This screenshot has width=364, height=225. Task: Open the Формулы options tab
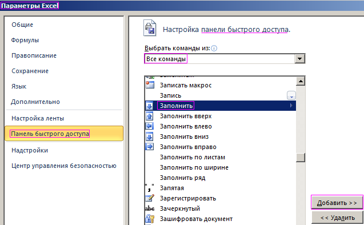25,40
